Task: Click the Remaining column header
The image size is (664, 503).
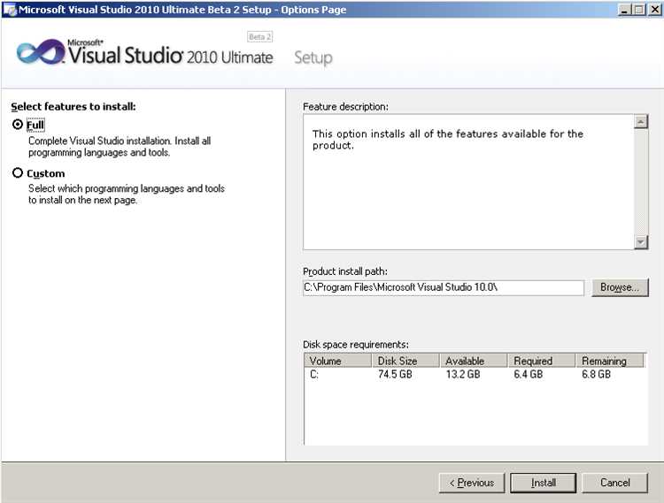Action: tap(609, 361)
